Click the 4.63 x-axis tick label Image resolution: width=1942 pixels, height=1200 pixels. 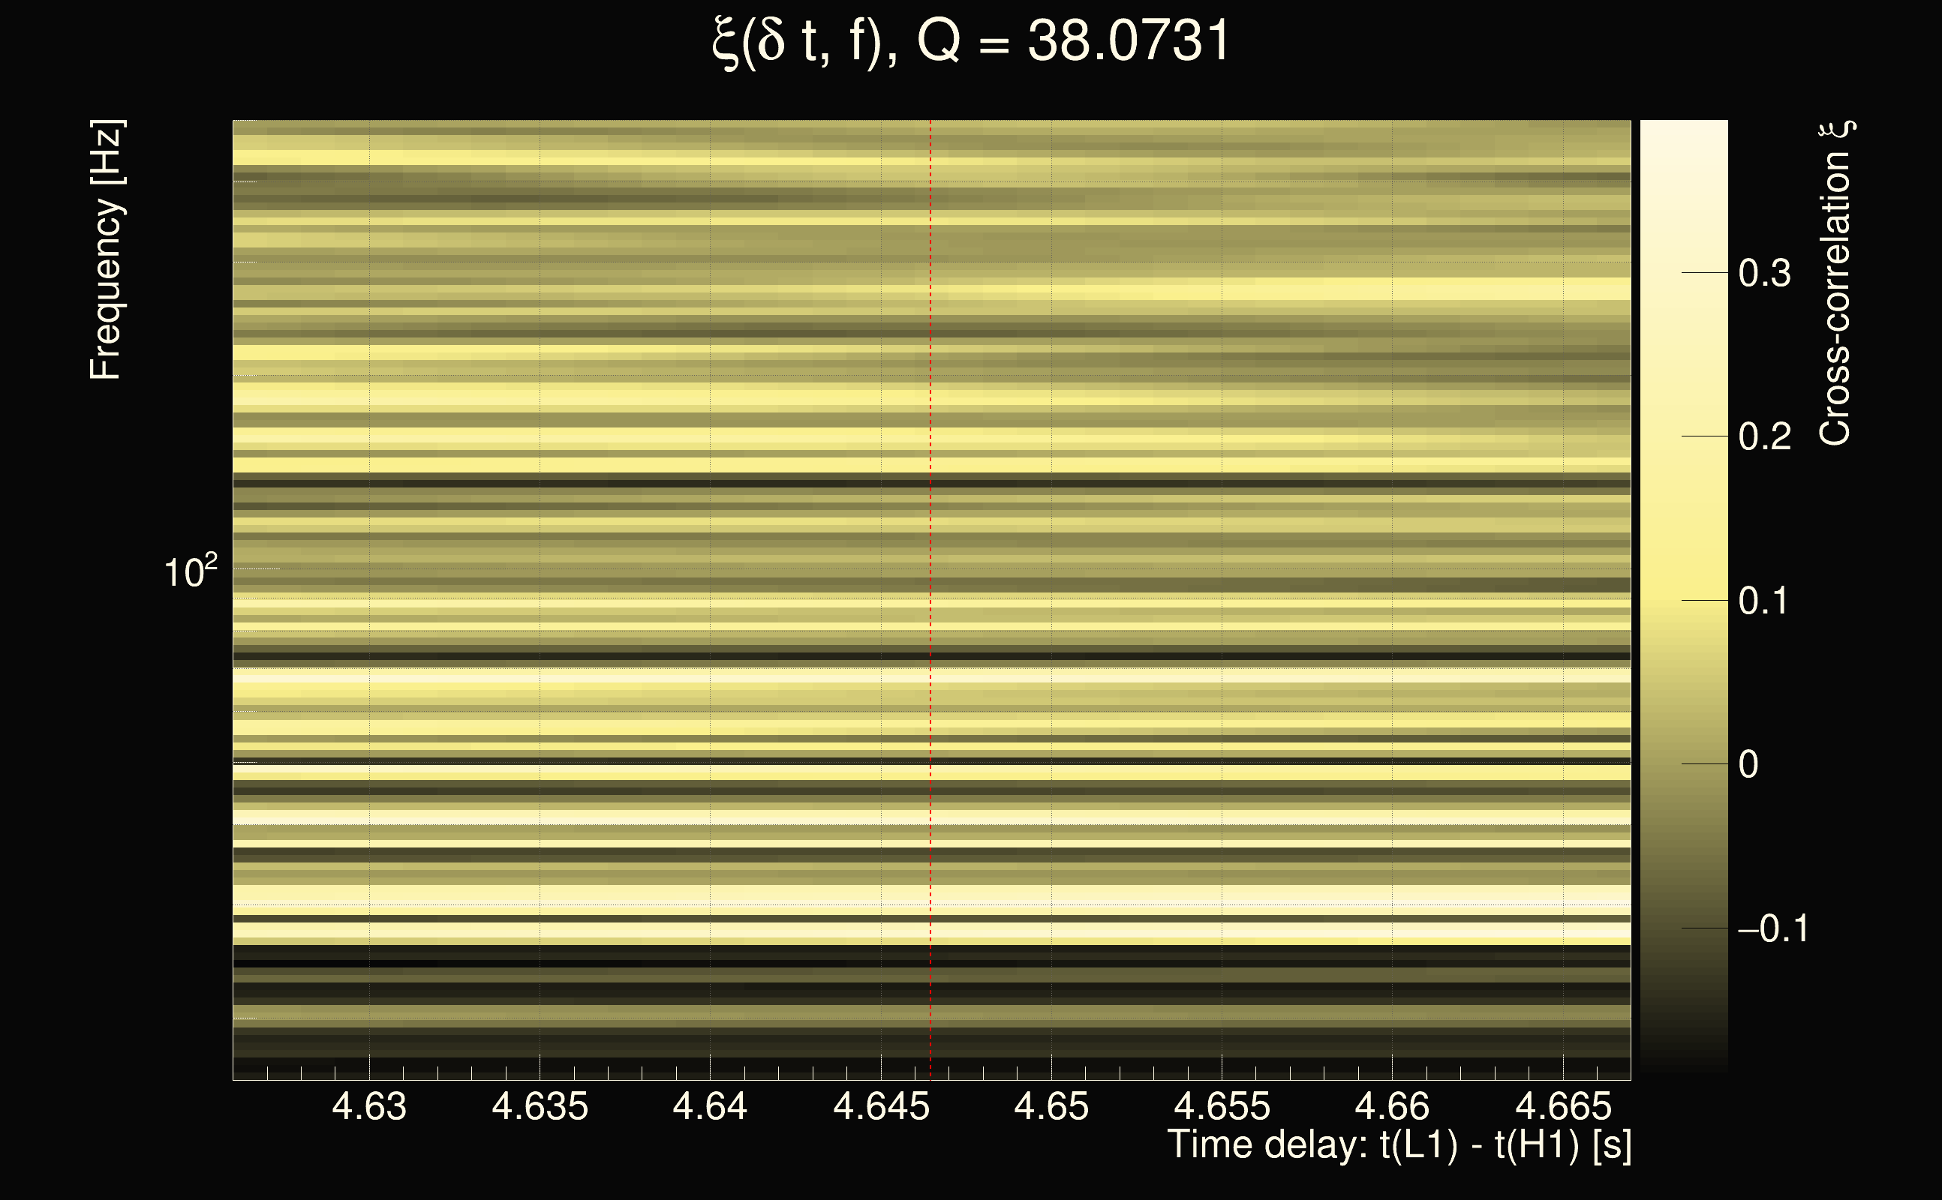coord(369,1106)
